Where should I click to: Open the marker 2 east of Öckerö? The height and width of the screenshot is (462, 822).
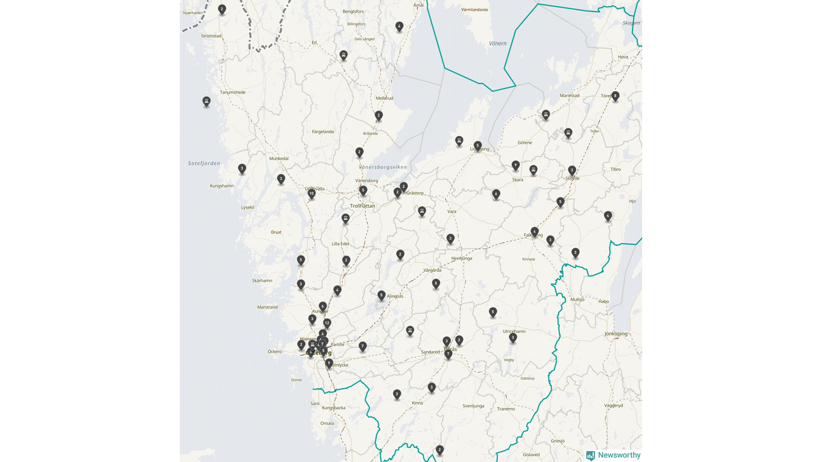pos(301,345)
